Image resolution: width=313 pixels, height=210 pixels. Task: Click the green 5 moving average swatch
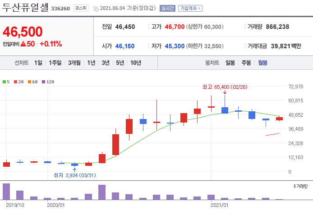click(x=4, y=82)
